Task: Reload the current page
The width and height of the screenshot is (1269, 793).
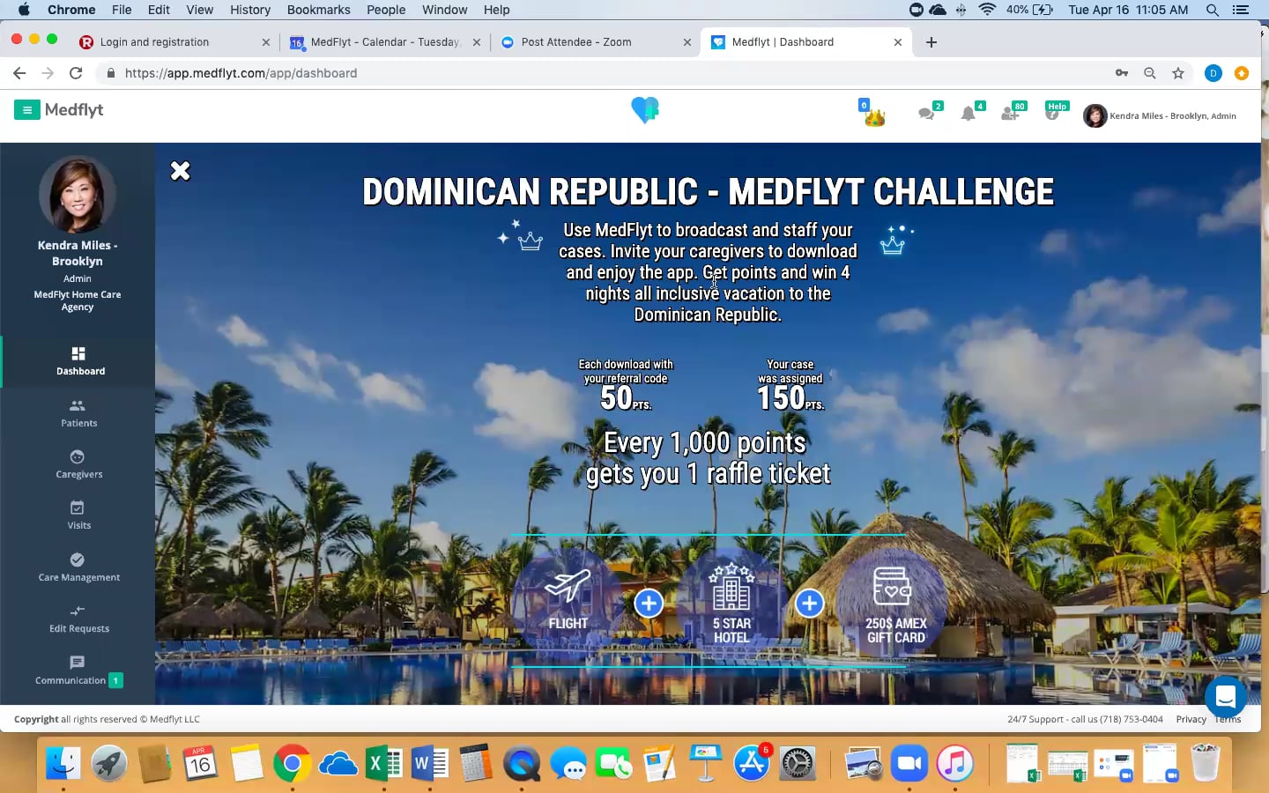Action: tap(76, 73)
